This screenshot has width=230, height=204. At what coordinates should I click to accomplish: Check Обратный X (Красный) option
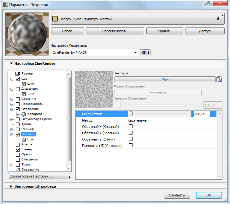coord(131,126)
